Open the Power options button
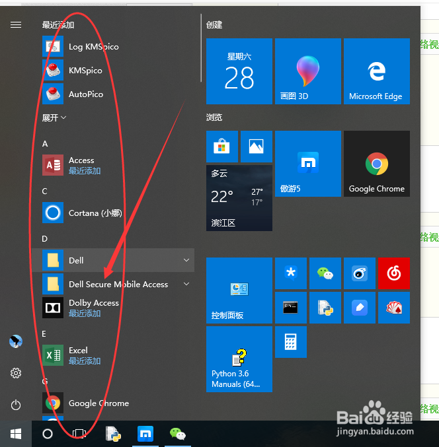 click(x=16, y=405)
